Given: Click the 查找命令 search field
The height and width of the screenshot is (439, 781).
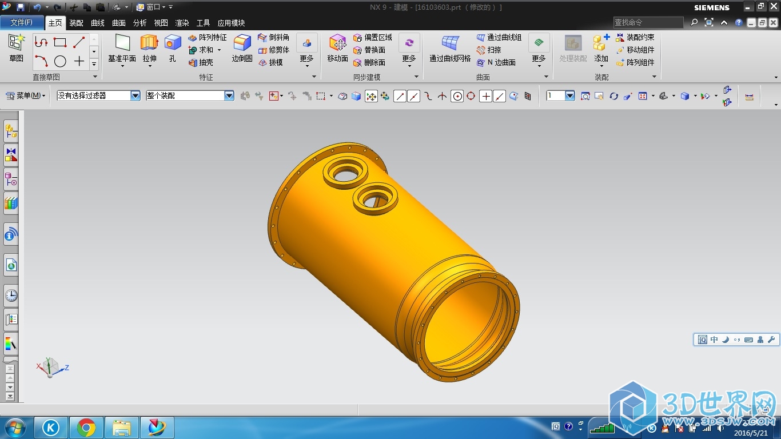Looking at the screenshot, I should coord(648,22).
